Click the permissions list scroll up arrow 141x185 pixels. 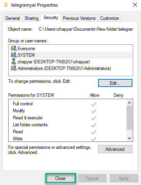coord(129,103)
